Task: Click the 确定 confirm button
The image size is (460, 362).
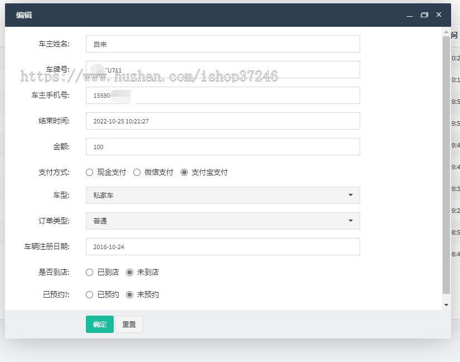Action: click(100, 325)
